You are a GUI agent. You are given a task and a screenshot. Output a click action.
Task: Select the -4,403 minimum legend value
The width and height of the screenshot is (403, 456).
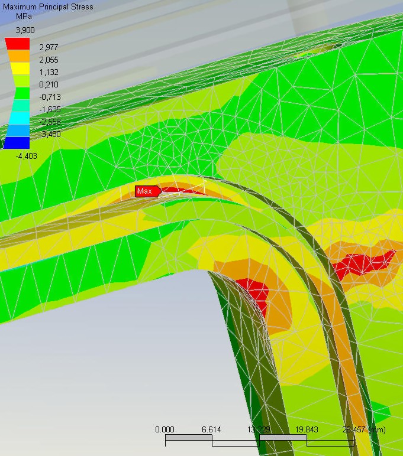(x=26, y=156)
